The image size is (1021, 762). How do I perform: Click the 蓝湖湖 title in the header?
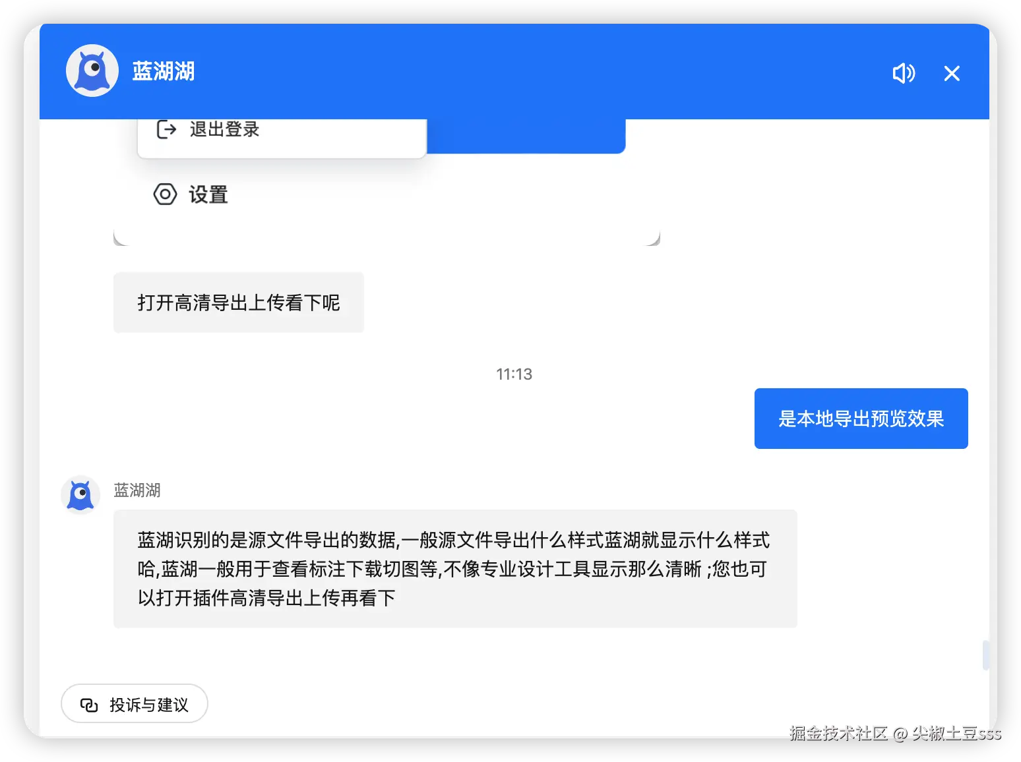pyautogui.click(x=164, y=71)
